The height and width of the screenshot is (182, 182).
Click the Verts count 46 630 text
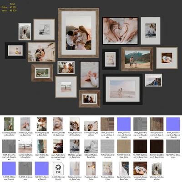(x=9, y=10)
